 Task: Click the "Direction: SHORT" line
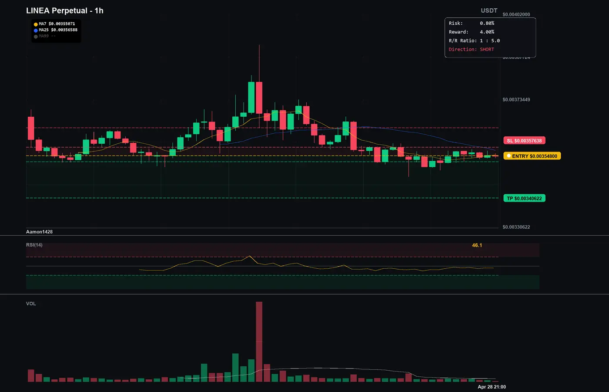pos(472,49)
